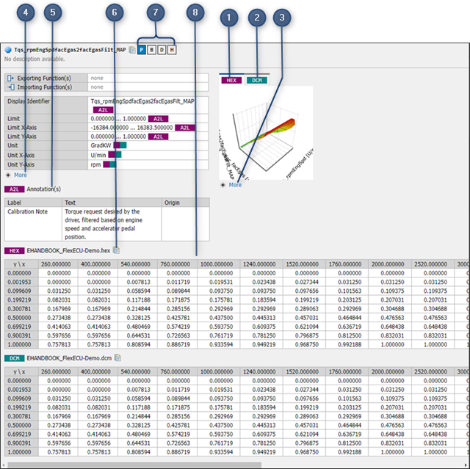Screen dimensions: 470x469
Task: Toggle the D view button
Action: [x=162, y=50]
